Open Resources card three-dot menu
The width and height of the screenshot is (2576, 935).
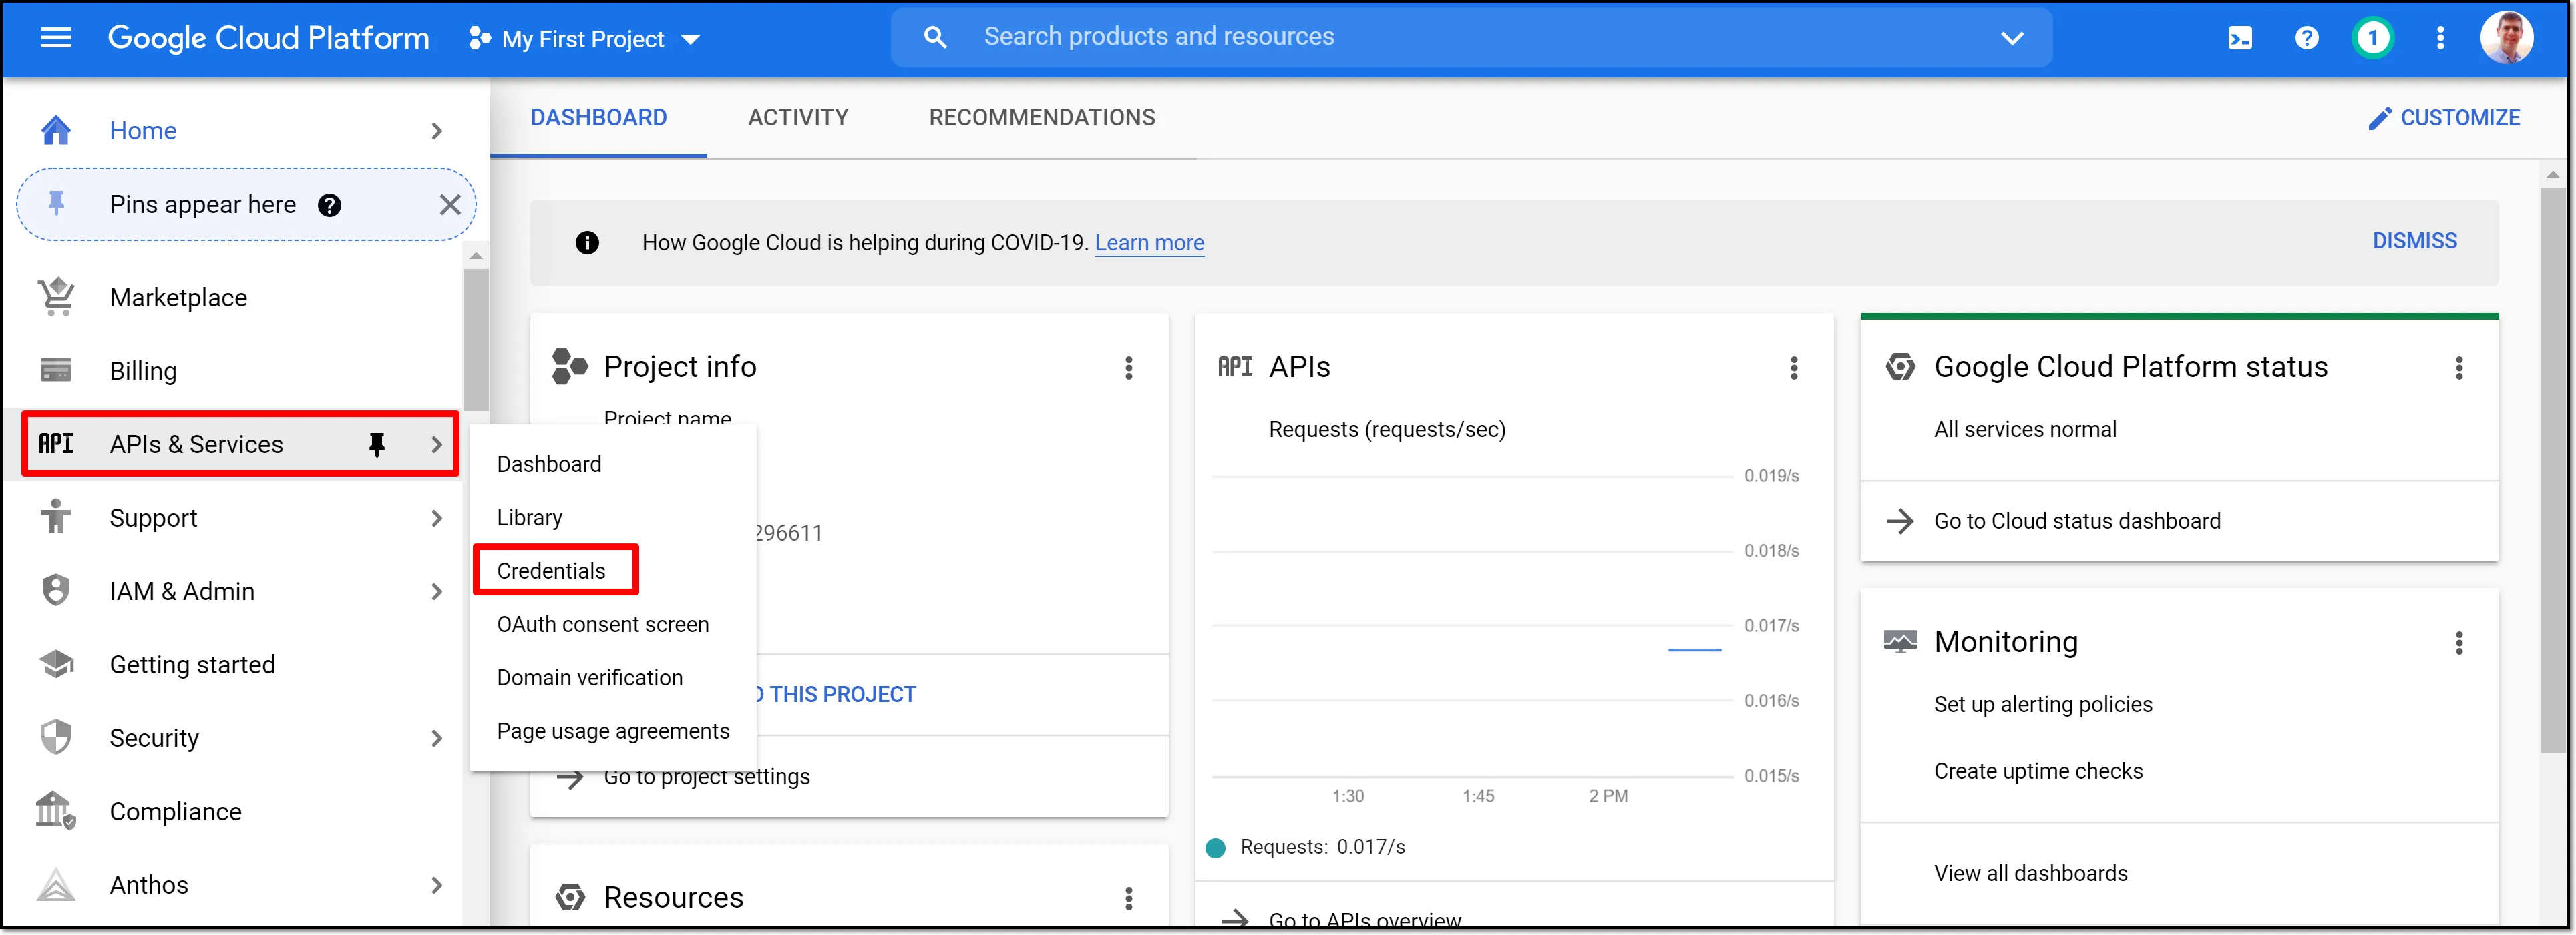point(1128,898)
